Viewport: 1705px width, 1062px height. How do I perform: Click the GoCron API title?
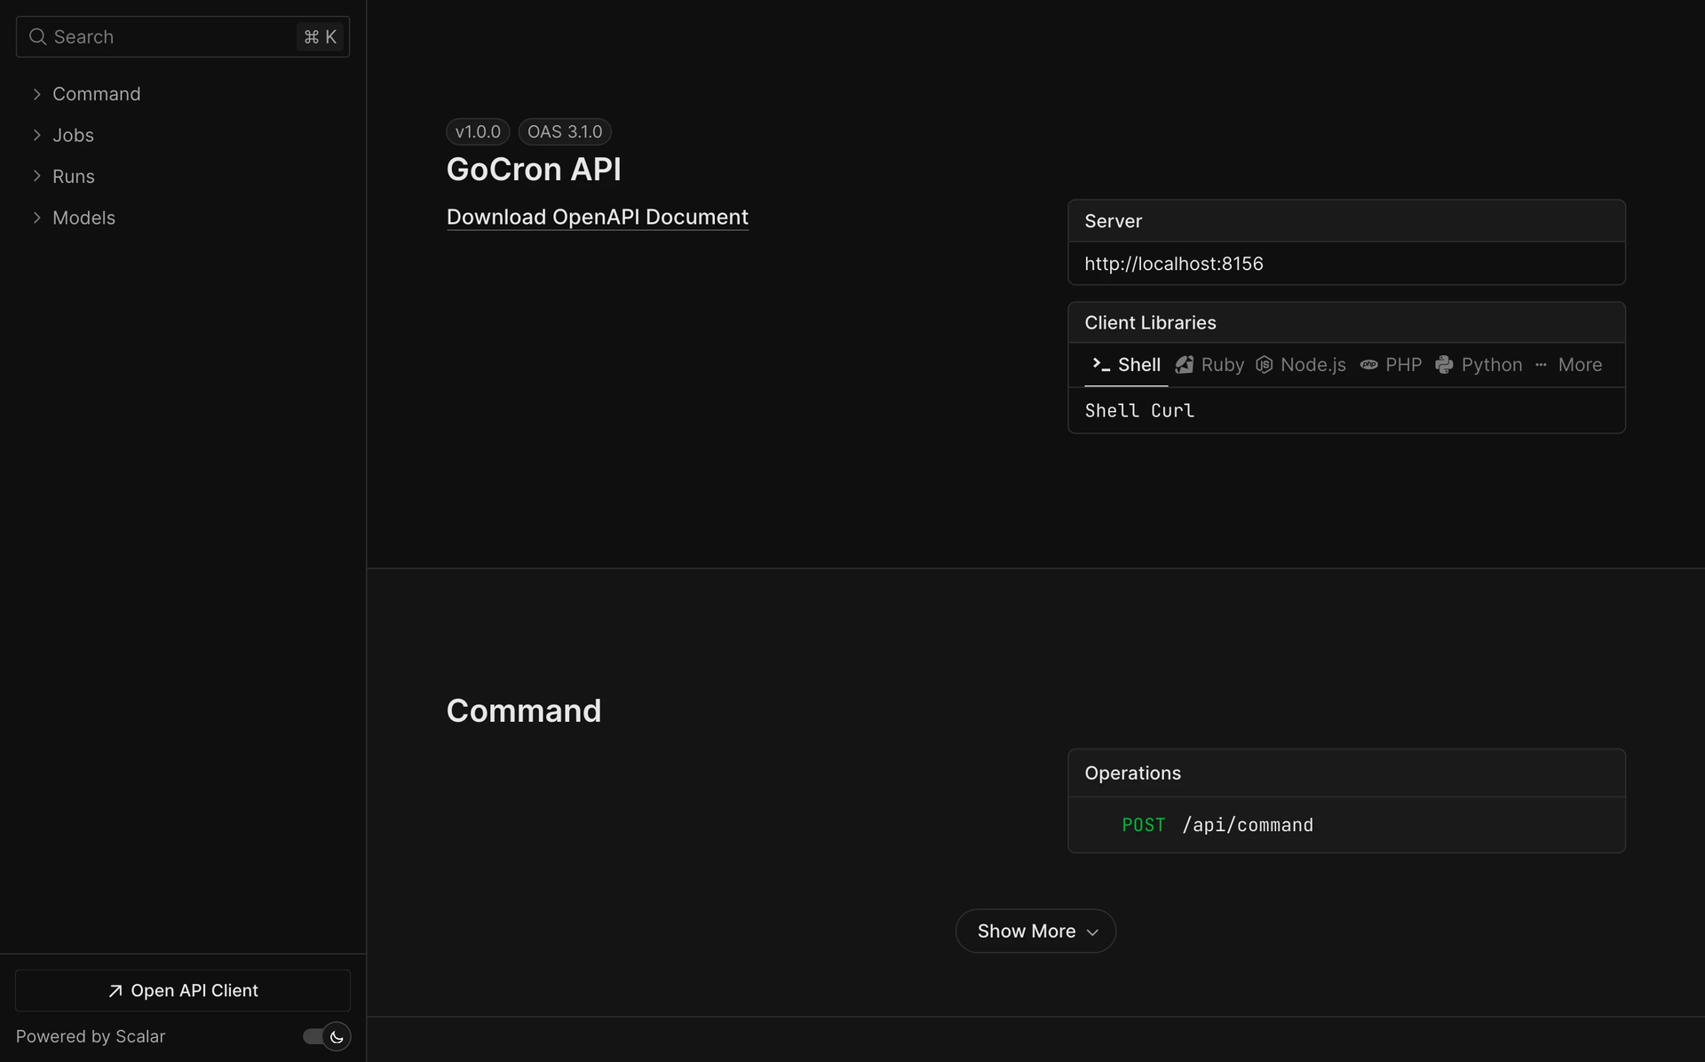click(x=534, y=170)
